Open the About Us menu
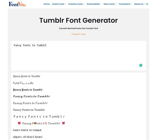Image resolution: width=157 pixels, height=140 pixels. pos(139,4)
